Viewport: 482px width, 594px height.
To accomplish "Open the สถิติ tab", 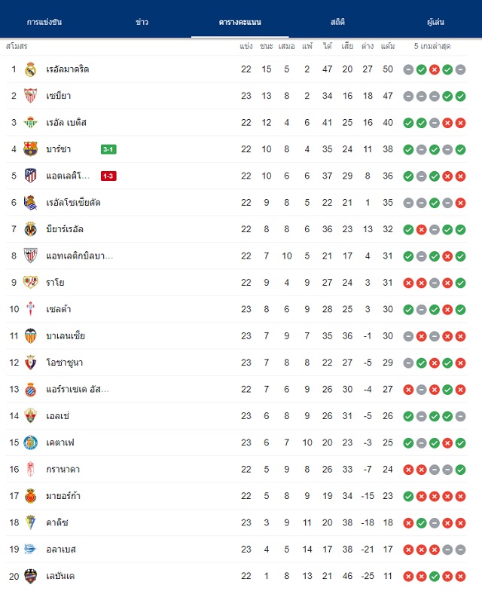I will [x=338, y=22].
